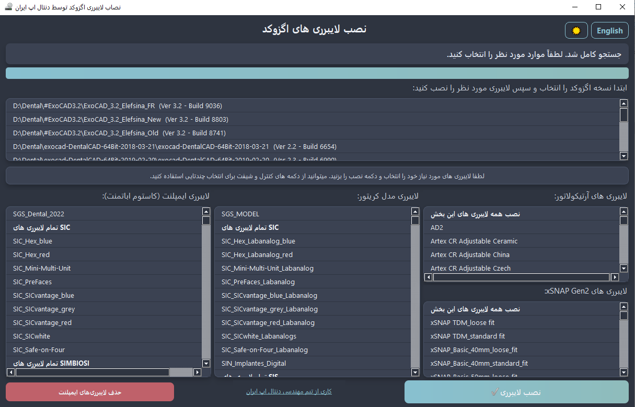The image size is (635, 407).
Task: Select AD2 articulator library
Action: [x=437, y=228]
